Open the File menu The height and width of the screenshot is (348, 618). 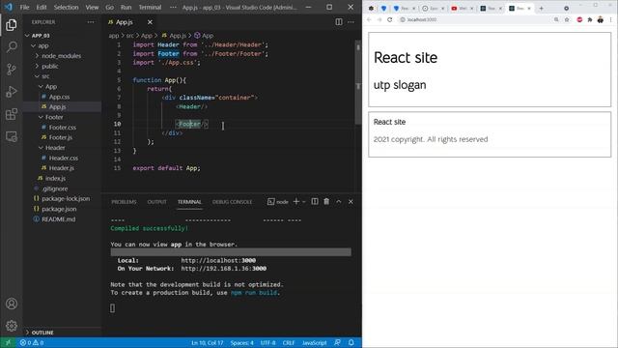pos(24,7)
